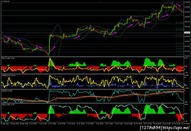Select the OsMA(5,12,2) indicator label
191x131 pixels.
pyautogui.click(x=8, y=76)
